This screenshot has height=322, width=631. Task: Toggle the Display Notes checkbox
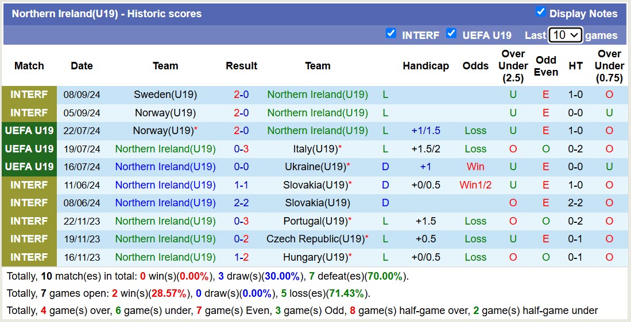tap(540, 12)
